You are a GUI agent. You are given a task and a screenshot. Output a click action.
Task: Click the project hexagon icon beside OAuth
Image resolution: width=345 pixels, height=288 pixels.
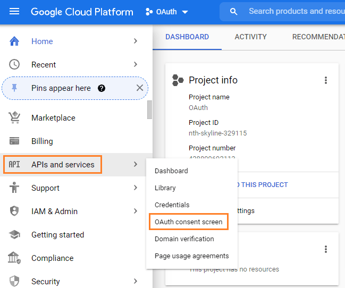point(149,12)
